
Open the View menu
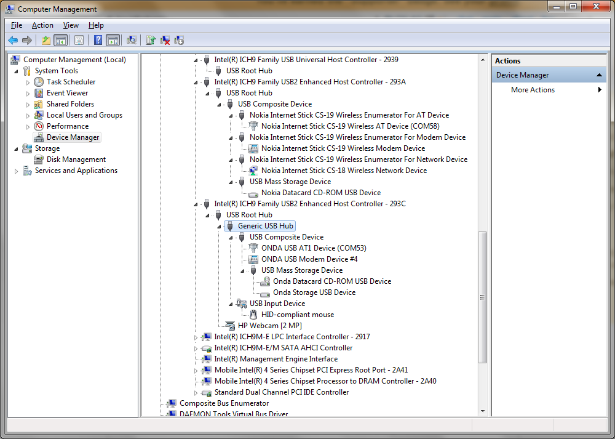coord(71,25)
